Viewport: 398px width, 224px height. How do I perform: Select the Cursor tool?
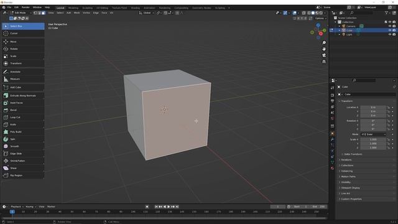23,33
